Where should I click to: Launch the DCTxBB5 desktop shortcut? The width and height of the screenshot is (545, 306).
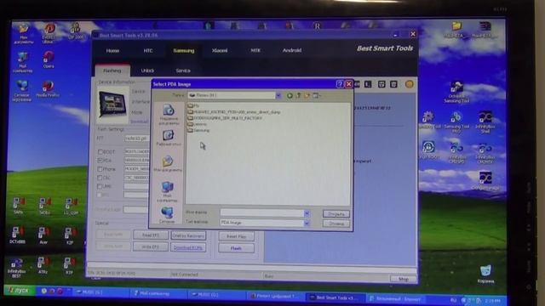pos(17,235)
